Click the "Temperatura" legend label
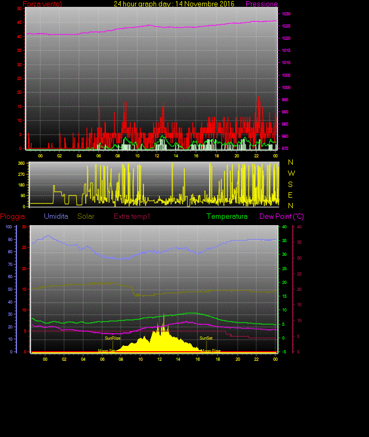369x437 pixels. point(227,216)
